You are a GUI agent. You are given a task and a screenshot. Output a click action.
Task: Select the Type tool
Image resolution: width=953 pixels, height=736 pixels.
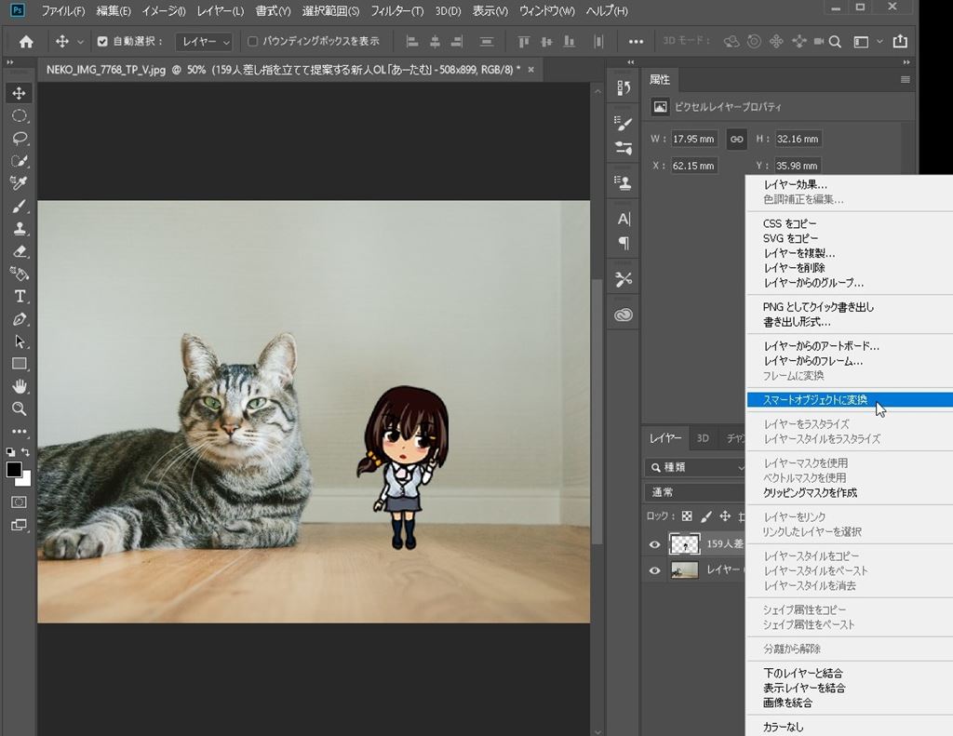(20, 297)
